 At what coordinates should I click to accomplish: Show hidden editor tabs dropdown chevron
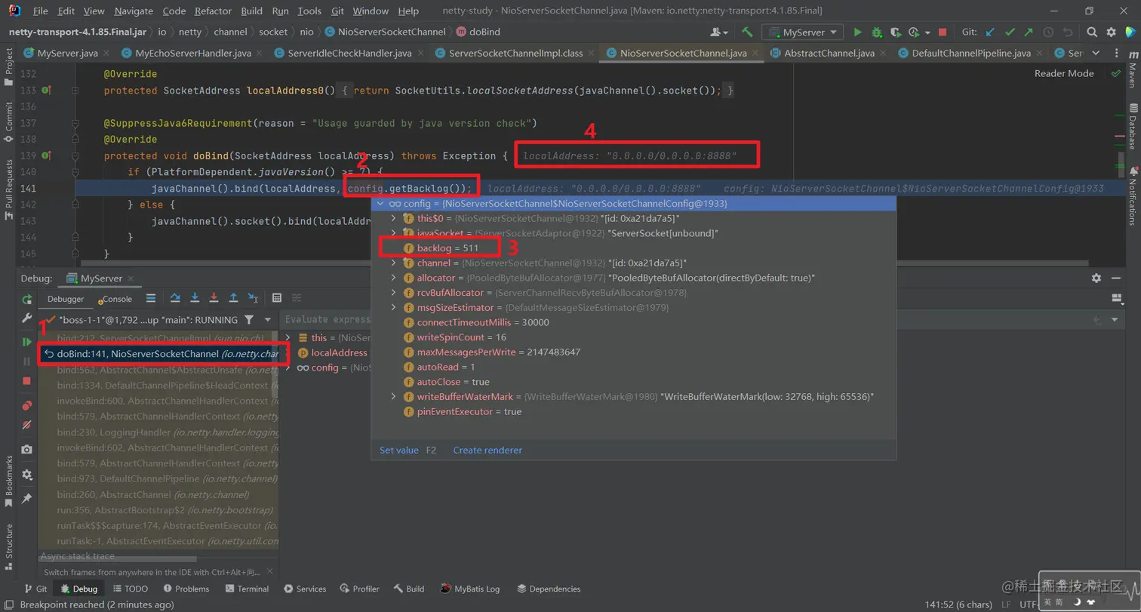(1096, 54)
